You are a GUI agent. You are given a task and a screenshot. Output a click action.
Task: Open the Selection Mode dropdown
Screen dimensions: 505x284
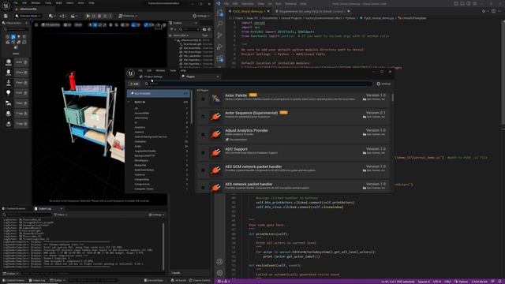(x=28, y=16)
